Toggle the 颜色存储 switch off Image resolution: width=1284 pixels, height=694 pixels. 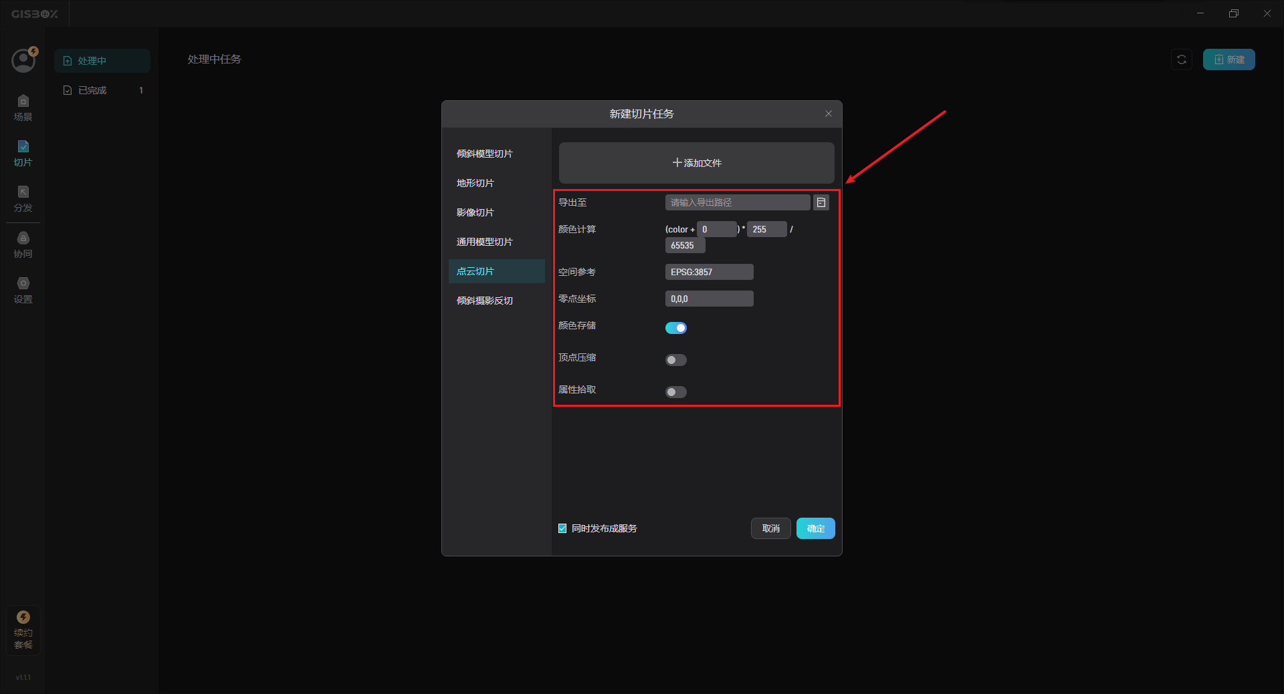coord(676,328)
